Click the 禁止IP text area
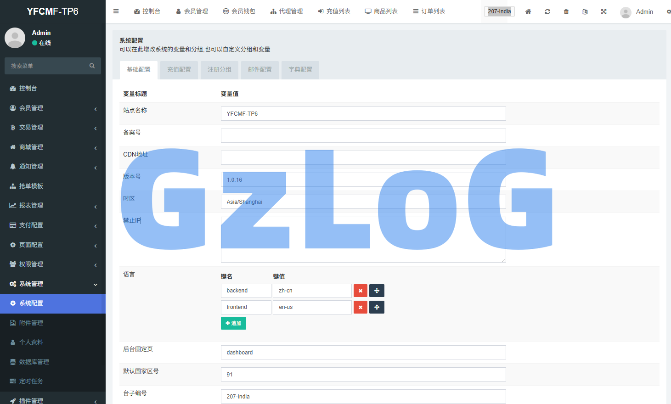 point(363,240)
